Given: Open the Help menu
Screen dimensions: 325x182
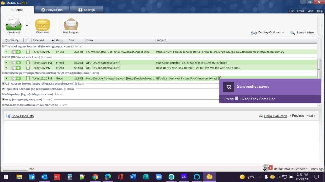Looking at the screenshot, I should coord(320,11).
